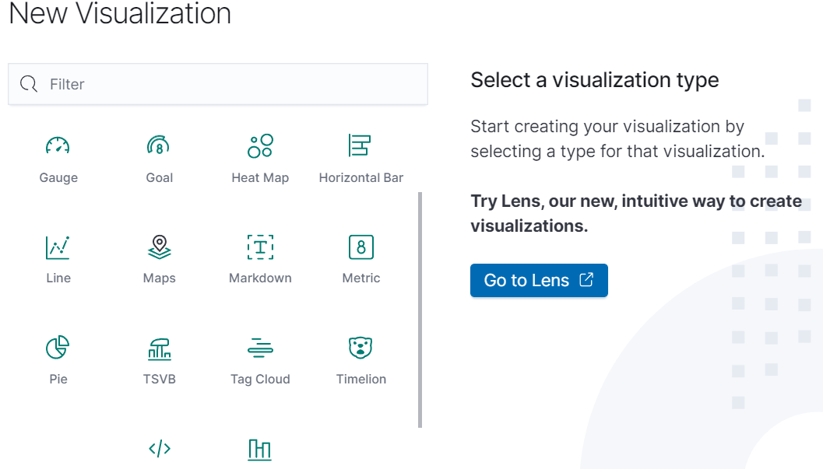
Task: Click the Tag Cloud text label
Action: pyautogui.click(x=260, y=380)
